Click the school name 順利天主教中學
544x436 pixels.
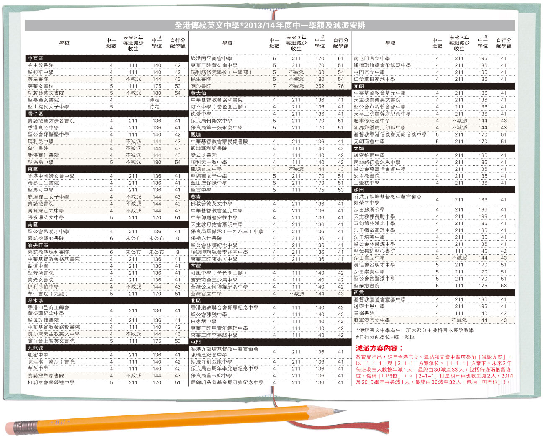pyautogui.click(x=209, y=162)
